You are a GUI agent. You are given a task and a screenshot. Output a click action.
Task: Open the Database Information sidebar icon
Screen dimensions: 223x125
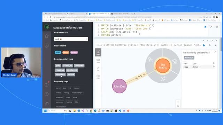point(46,27)
